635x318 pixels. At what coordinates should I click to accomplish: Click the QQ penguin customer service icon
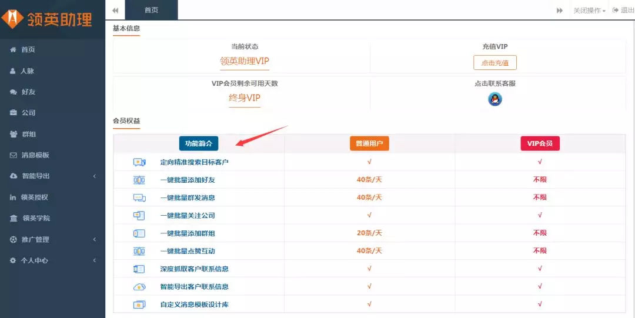(495, 99)
